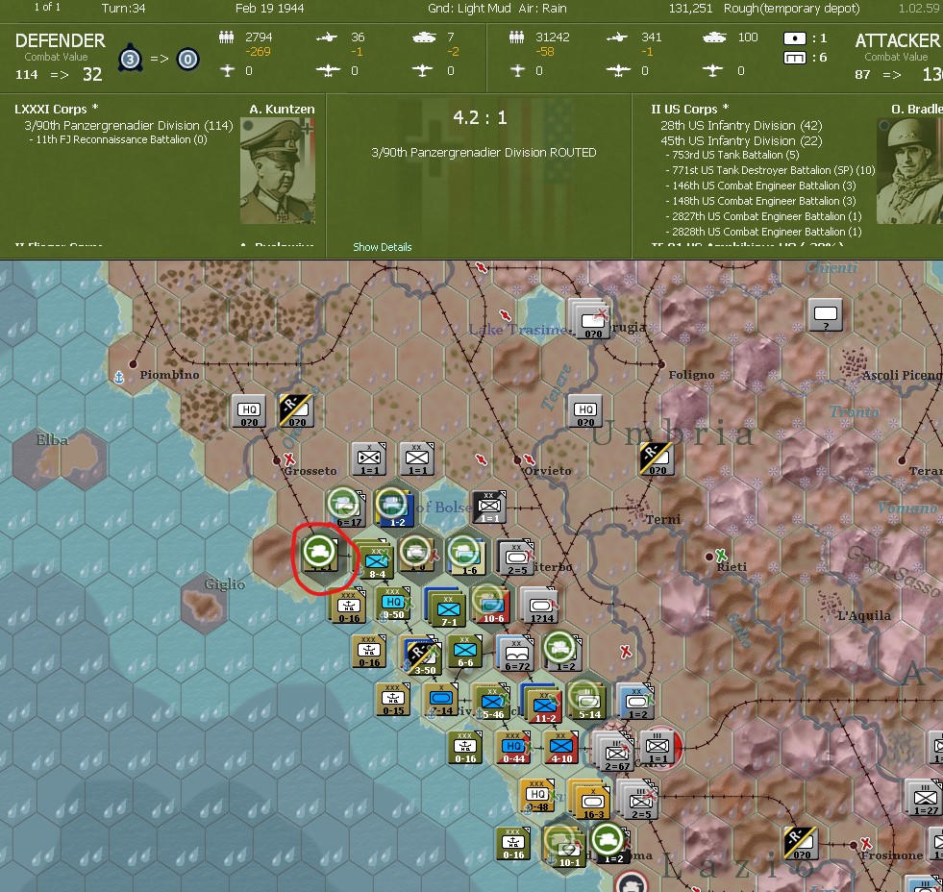Screen dimensions: 943x892
Task: Click the defender fort level 3 icon
Action: pos(130,59)
